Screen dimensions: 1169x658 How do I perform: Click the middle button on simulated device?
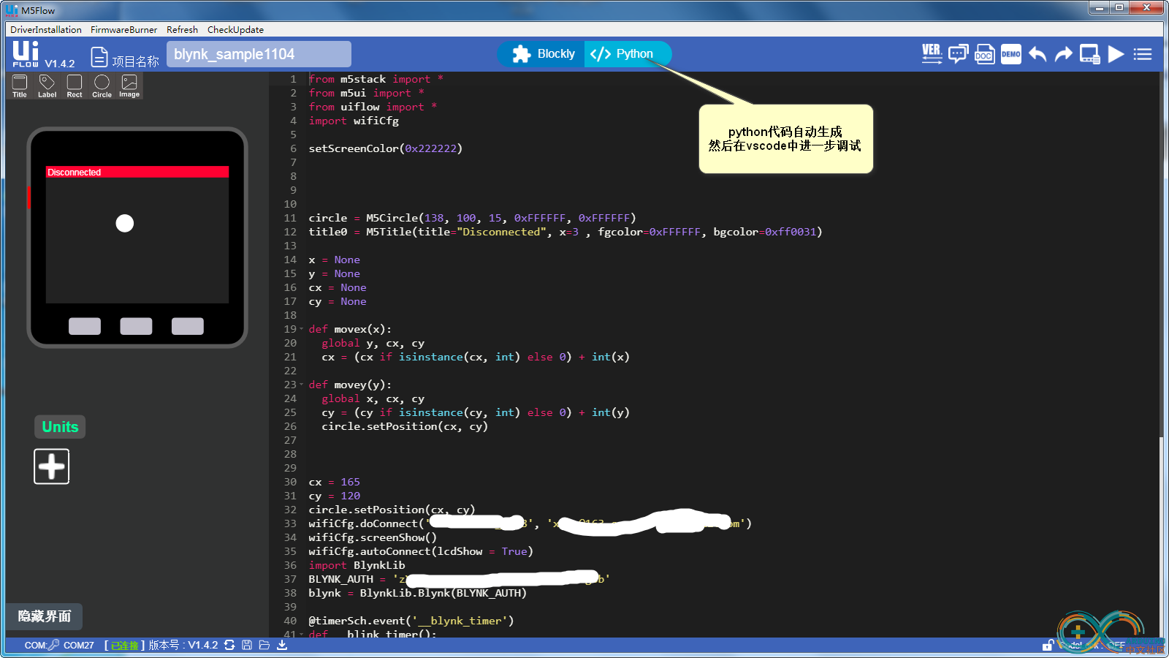136,326
